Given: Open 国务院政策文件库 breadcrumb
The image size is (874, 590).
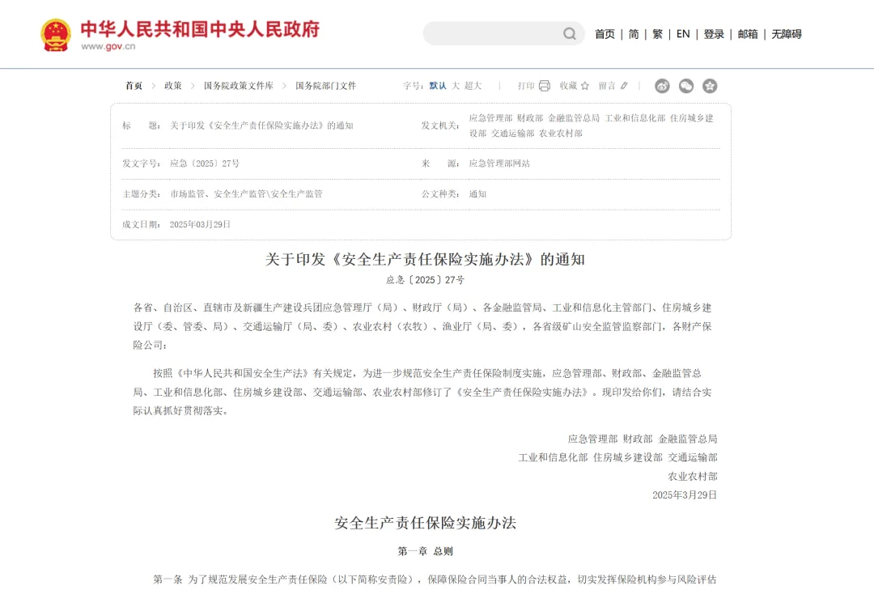Looking at the screenshot, I should click(238, 86).
